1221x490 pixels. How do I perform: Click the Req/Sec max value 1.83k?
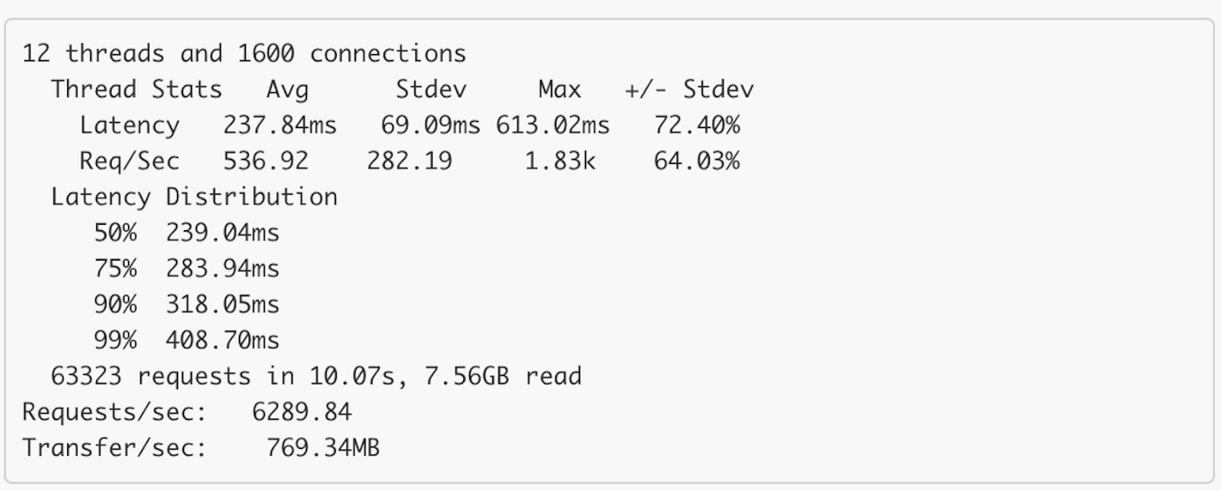(x=560, y=161)
